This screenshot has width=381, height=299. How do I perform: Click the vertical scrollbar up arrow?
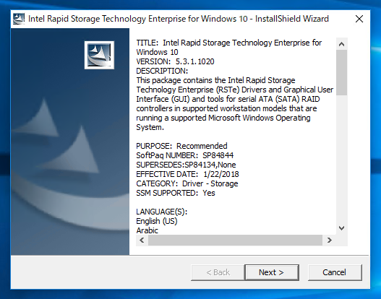pos(342,44)
